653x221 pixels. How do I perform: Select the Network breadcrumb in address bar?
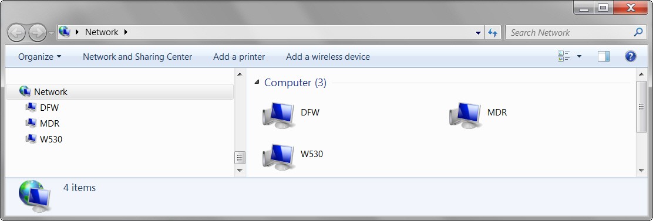pos(102,32)
